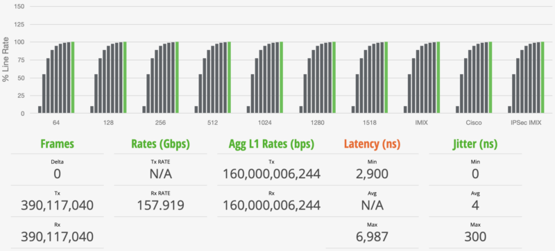
Task: Click the 100 y-axis tick label
Action: coord(19,42)
